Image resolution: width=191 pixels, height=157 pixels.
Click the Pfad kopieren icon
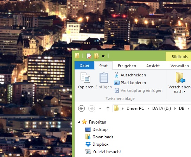pos(116,83)
